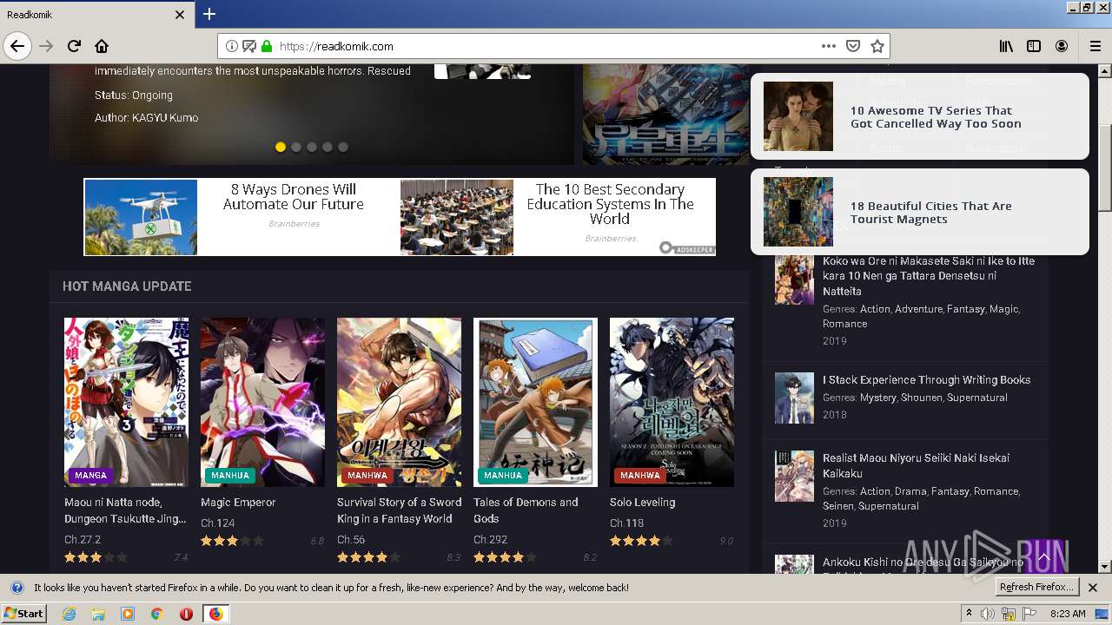
Task: Open 'Realist Maou Niyoru Seiiki Naki Isekai Kaikaku'
Action: pyautogui.click(x=916, y=466)
